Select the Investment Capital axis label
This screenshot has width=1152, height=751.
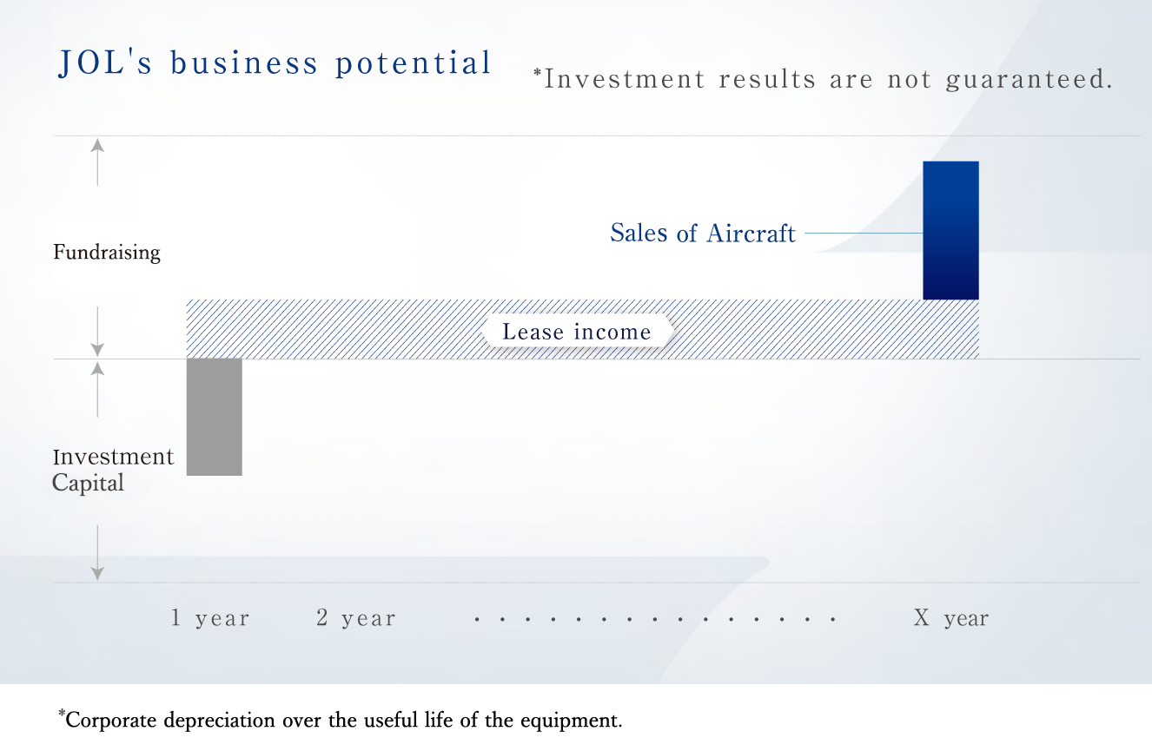click(113, 470)
